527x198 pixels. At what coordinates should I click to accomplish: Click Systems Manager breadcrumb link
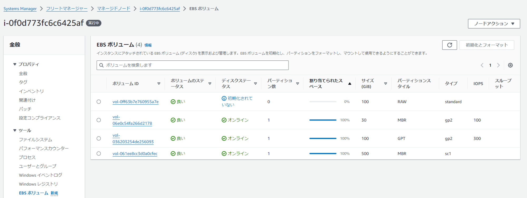click(20, 9)
